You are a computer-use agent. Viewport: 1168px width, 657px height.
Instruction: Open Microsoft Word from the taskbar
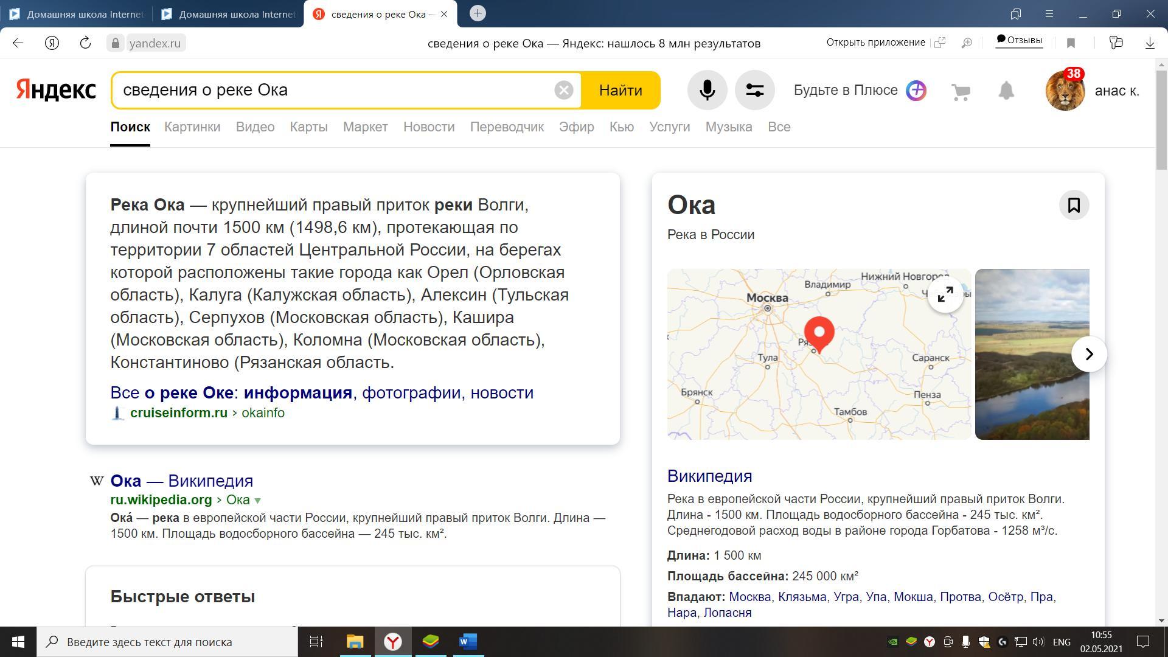pos(468,642)
